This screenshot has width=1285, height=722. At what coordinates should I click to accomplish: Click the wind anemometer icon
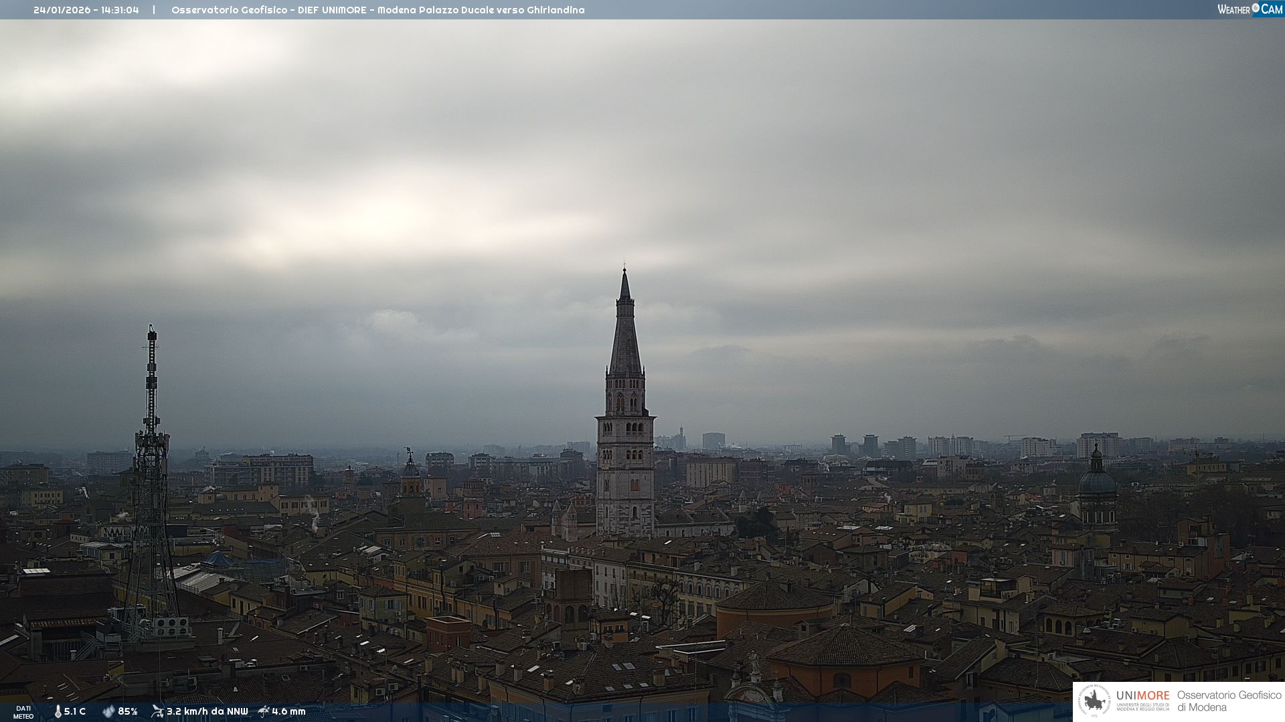click(x=157, y=711)
